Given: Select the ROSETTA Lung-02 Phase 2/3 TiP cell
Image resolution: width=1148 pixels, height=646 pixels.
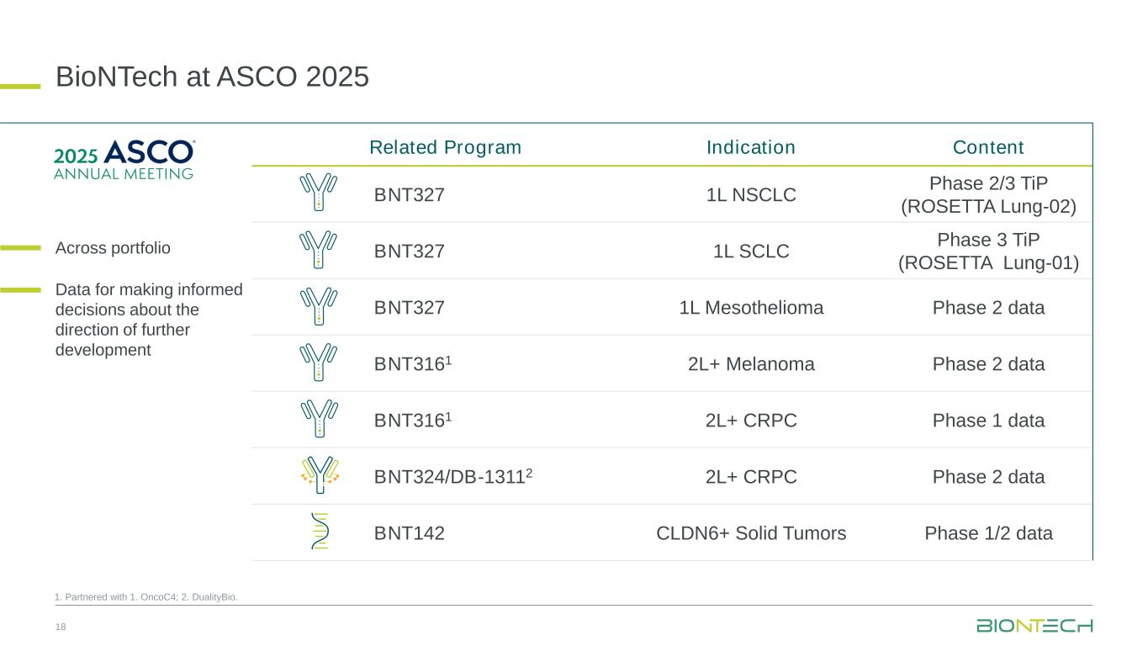Looking at the screenshot, I should pos(988,195).
